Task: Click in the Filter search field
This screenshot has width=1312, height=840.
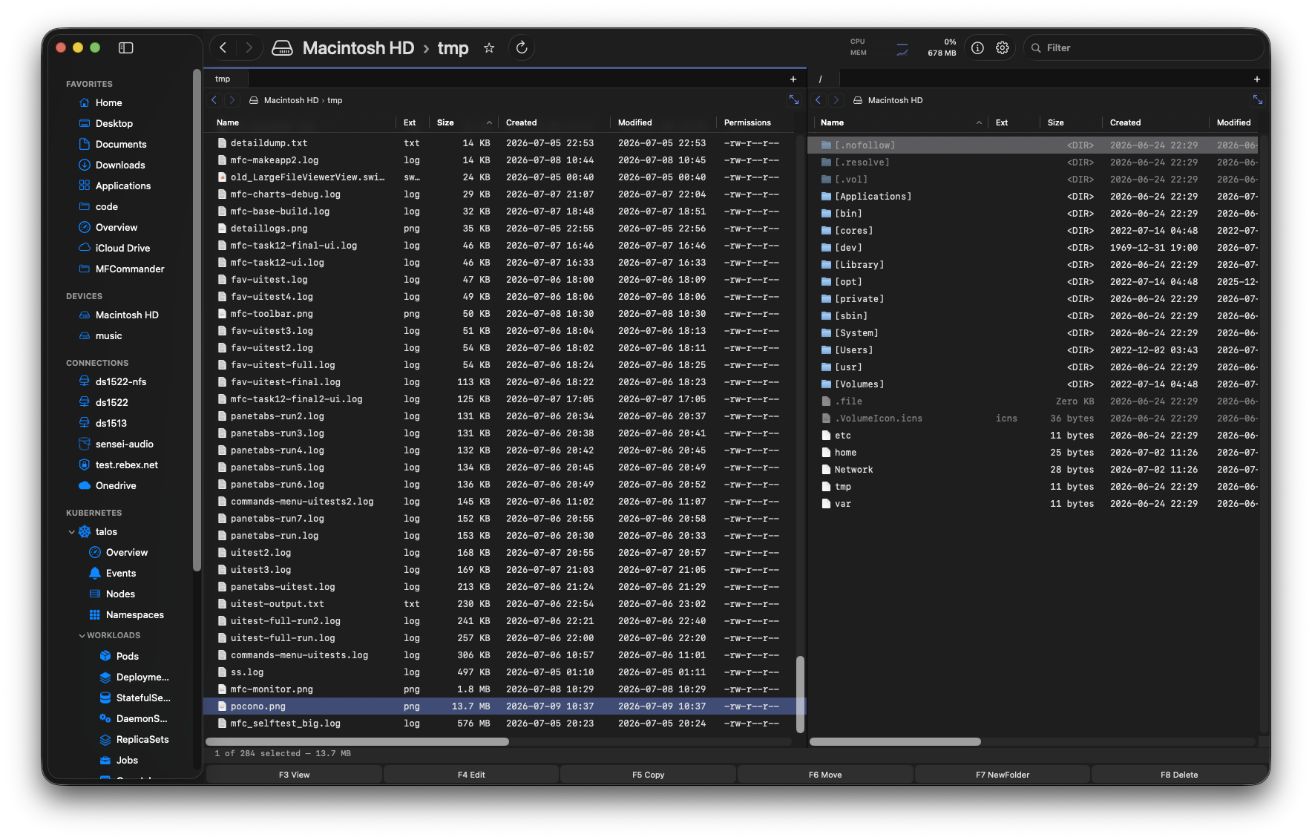Action: point(1143,47)
